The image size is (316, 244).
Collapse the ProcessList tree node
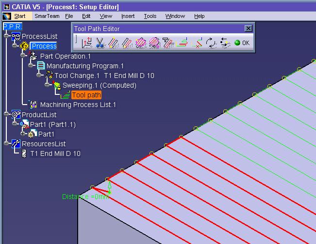click(x=6, y=36)
